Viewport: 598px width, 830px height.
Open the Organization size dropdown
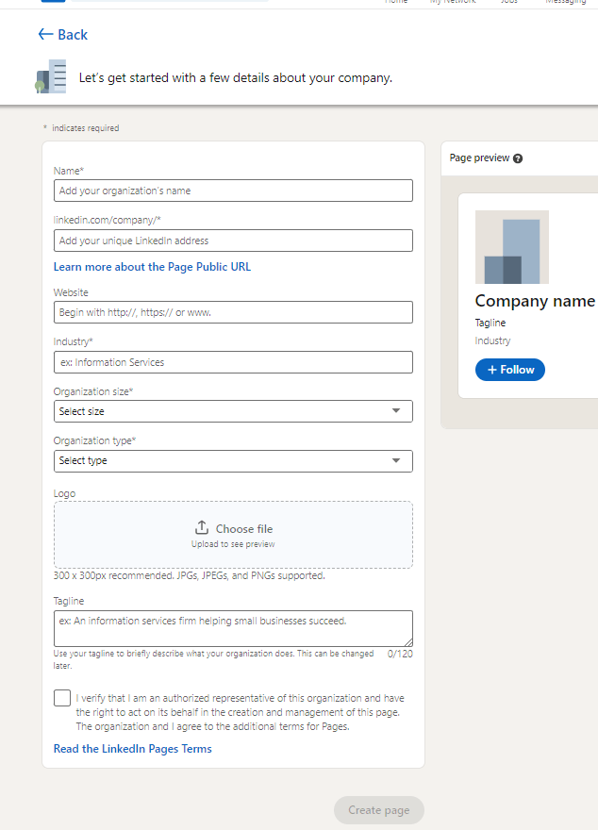pos(233,411)
